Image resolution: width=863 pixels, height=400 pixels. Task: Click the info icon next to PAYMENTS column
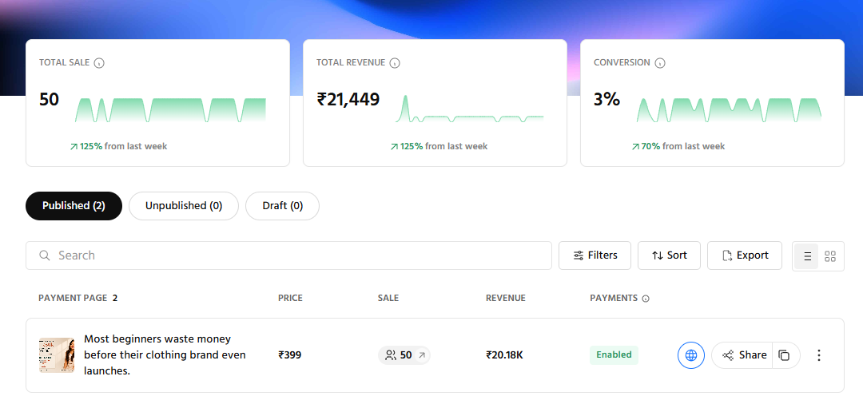coord(646,299)
